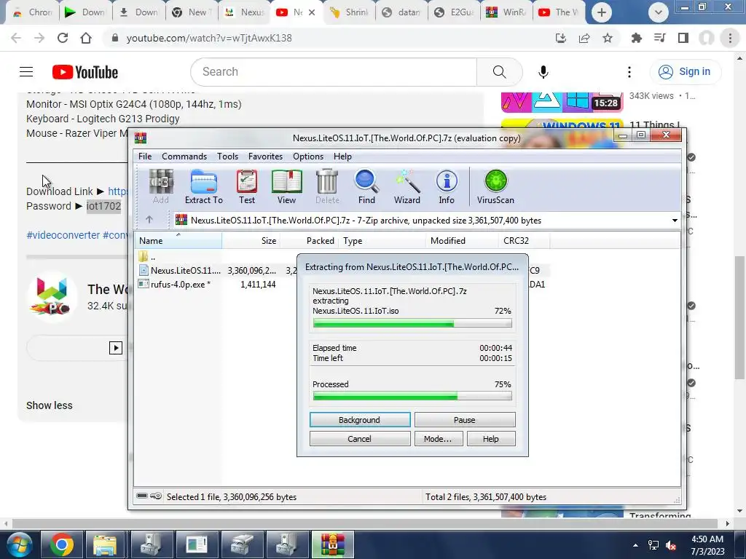Image resolution: width=746 pixels, height=559 pixels.
Task: Collapse description with Show less
Action: pyautogui.click(x=50, y=405)
